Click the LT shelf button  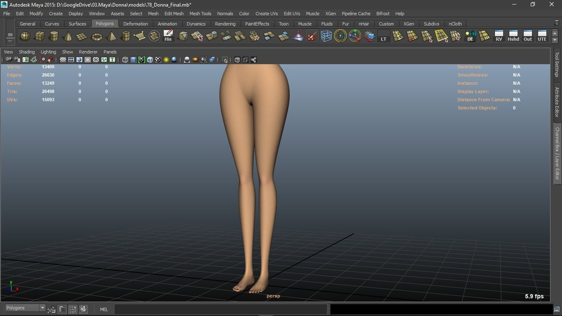(383, 36)
